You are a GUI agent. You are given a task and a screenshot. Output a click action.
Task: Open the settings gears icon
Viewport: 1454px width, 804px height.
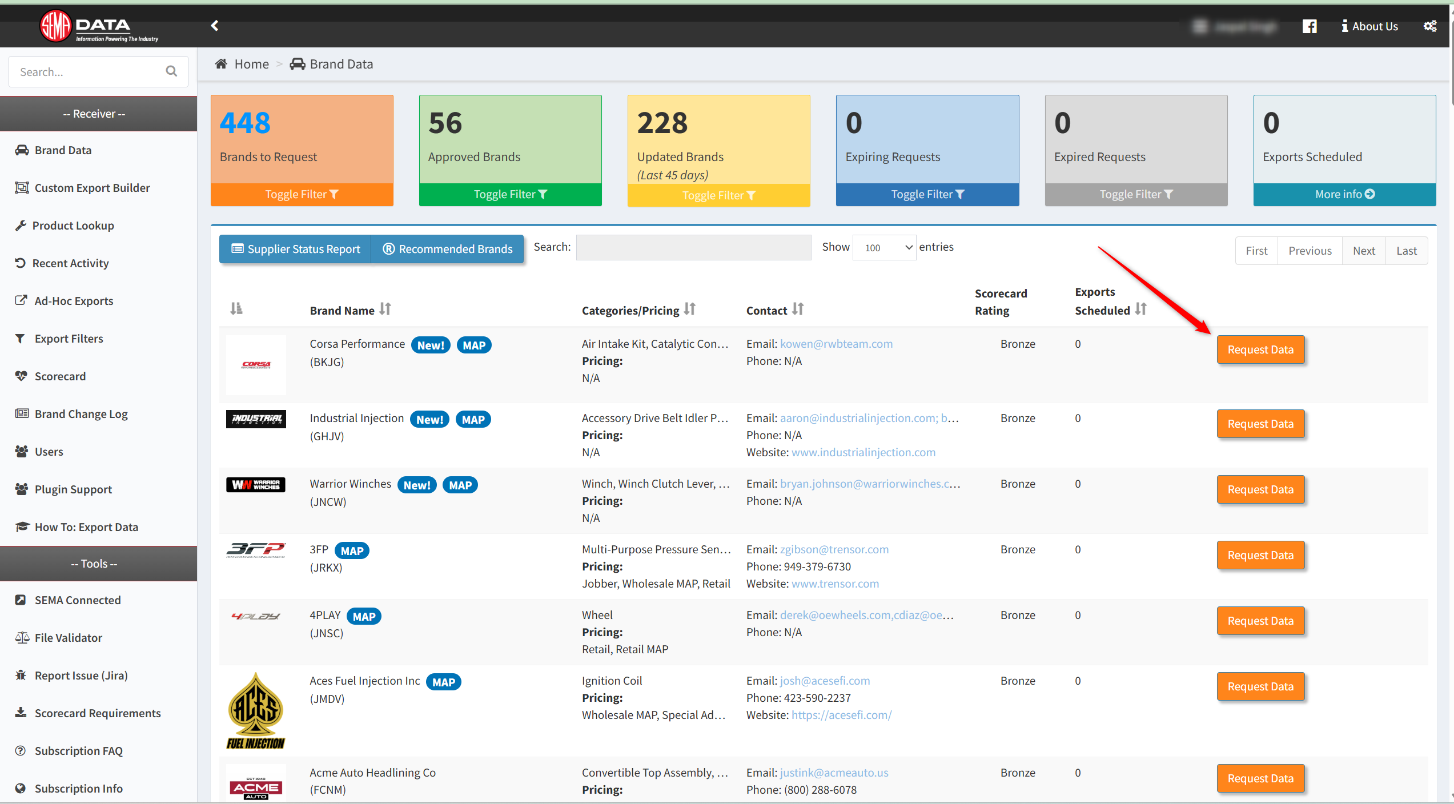point(1429,26)
